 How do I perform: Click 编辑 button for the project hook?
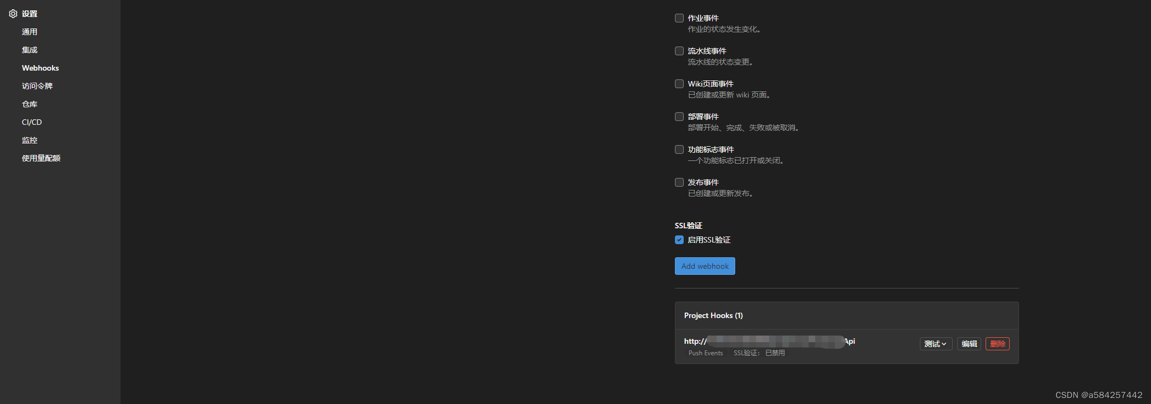(x=969, y=344)
